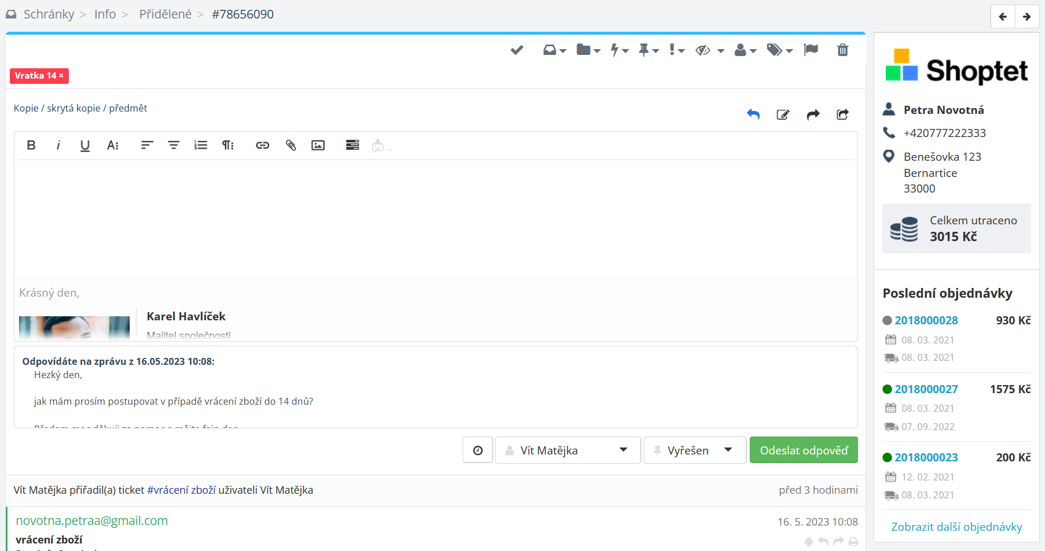Click into the reply message text area

pyautogui.click(x=436, y=220)
